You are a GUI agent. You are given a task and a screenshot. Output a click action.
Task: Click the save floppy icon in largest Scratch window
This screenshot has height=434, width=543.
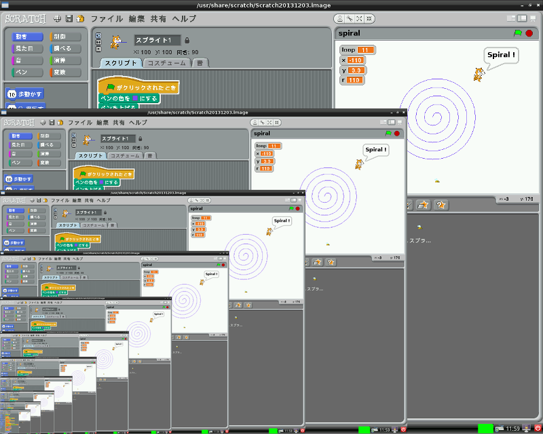tap(69, 19)
